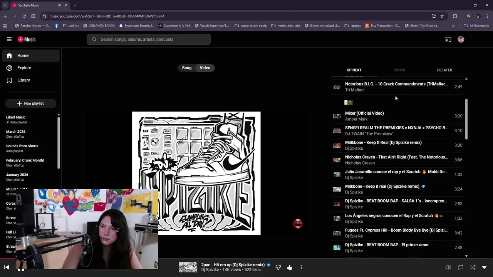493x277 pixels.
Task: Open the site information icon
Action: (44, 16)
